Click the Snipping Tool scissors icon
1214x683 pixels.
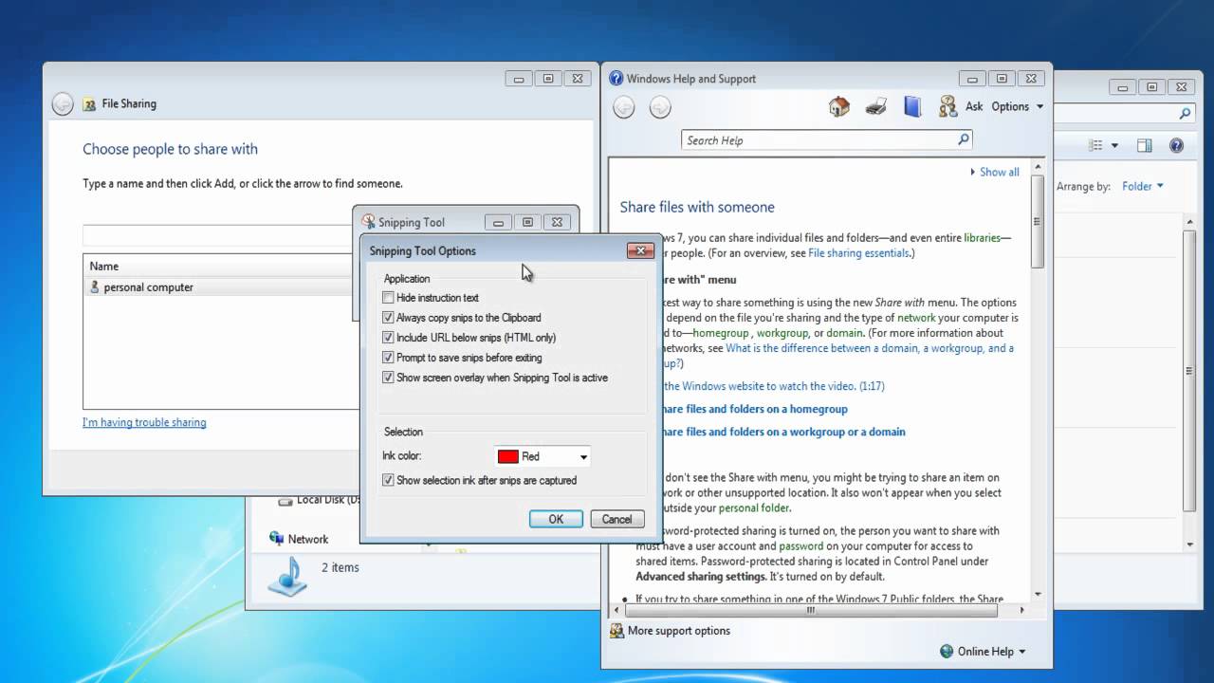[369, 221]
